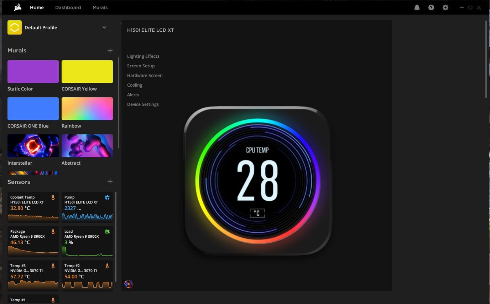Screen dimensions: 490x304
Task: Click the Coolant Temp thermometer icon
Action: pos(53,197)
